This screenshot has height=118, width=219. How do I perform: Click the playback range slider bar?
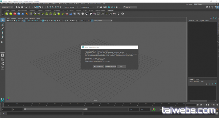[x=55, y=109]
